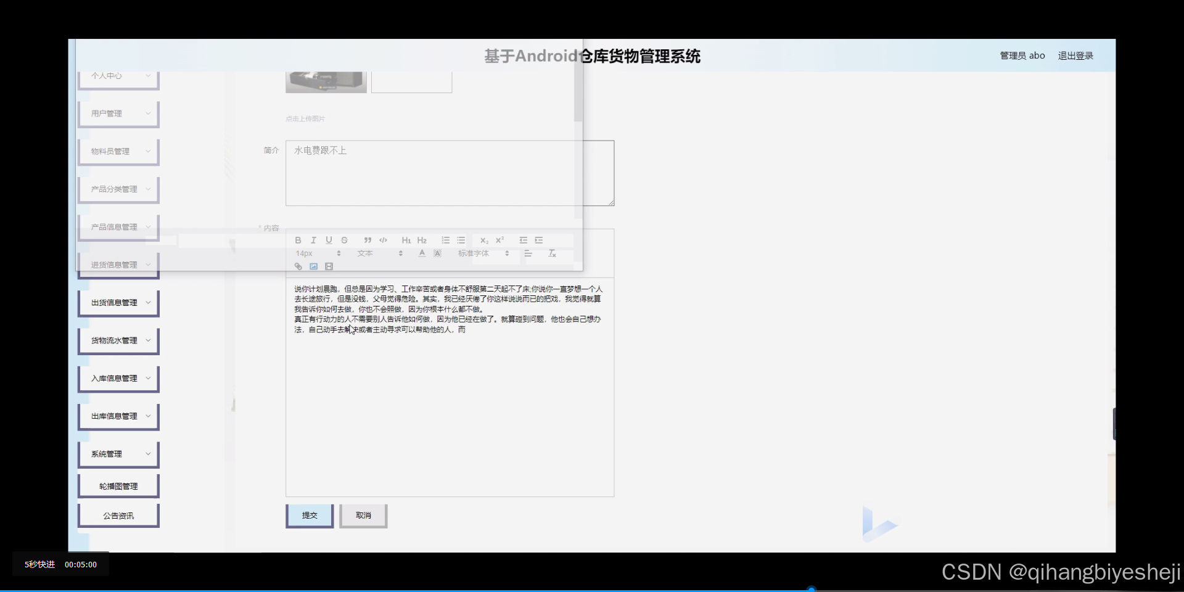The image size is (1184, 592).
Task: Insert a blockquote in the editor
Action: click(x=367, y=240)
